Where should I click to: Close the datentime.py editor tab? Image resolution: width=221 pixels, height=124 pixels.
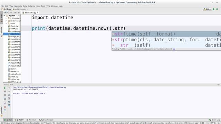pos(38,13)
